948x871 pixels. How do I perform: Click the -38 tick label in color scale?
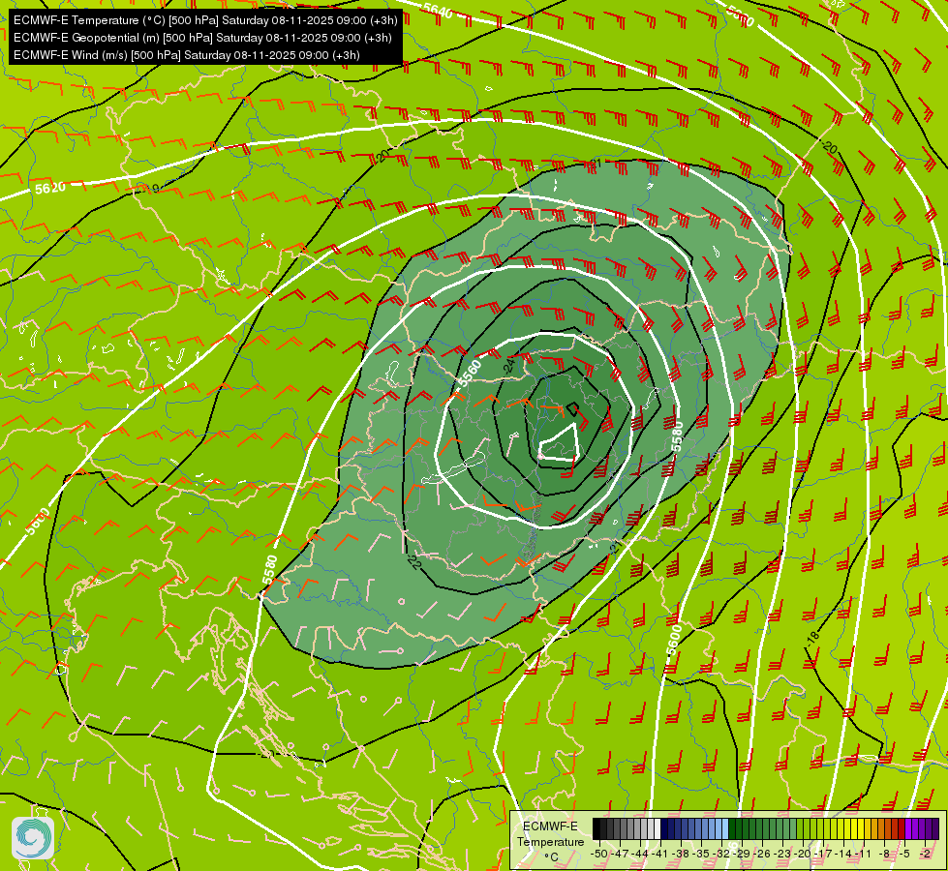click(x=681, y=854)
